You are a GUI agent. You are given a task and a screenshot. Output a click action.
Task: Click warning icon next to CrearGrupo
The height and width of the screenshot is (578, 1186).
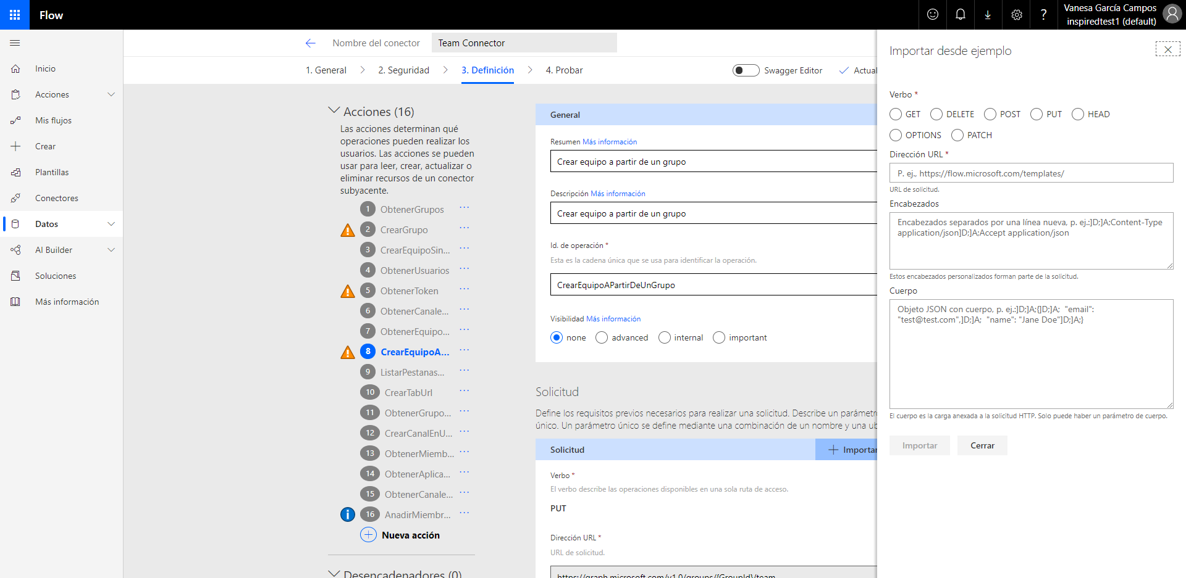tap(348, 230)
